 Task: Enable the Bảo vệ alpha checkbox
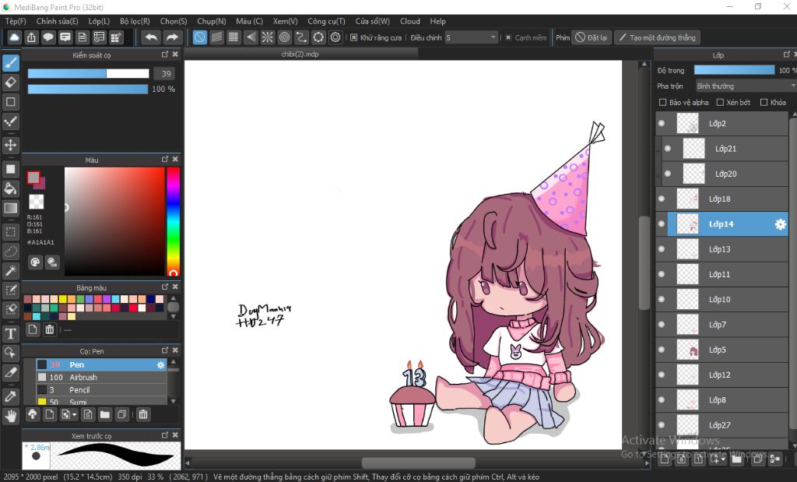662,102
